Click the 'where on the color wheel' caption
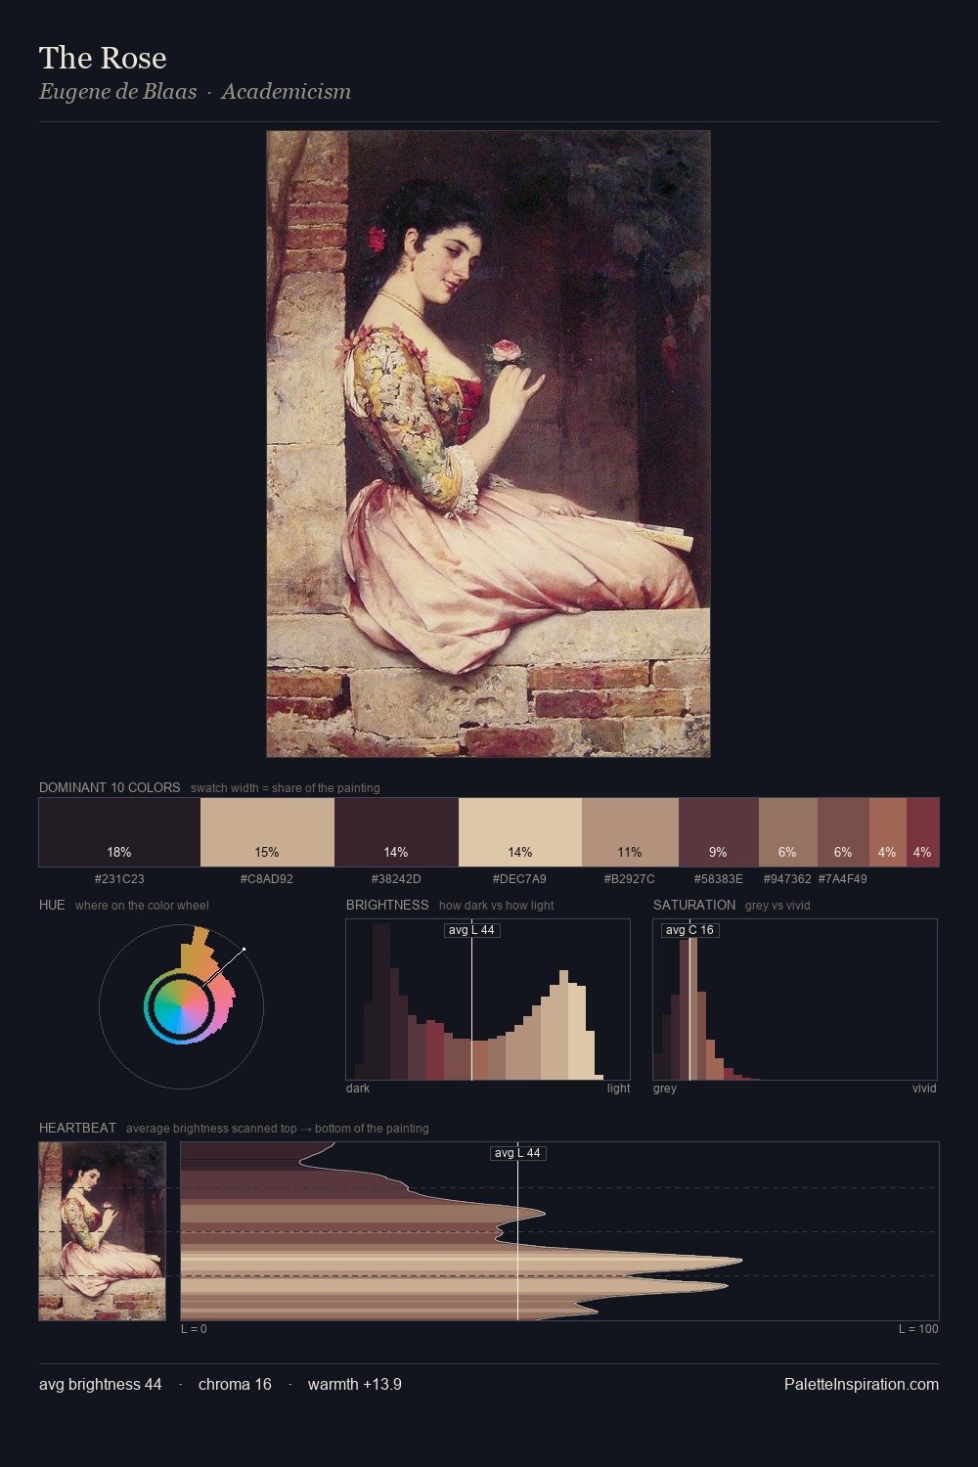 142,906
